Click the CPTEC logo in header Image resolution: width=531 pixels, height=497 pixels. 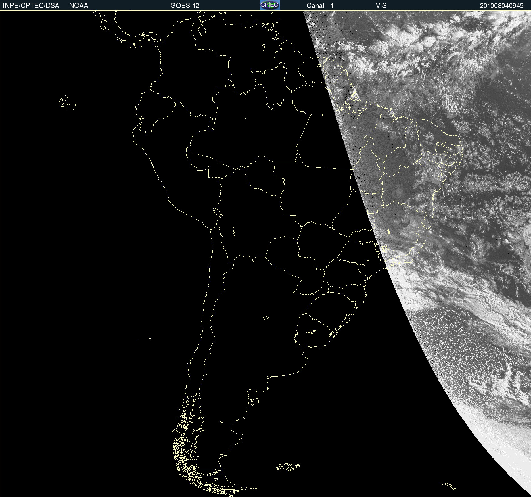coord(270,5)
